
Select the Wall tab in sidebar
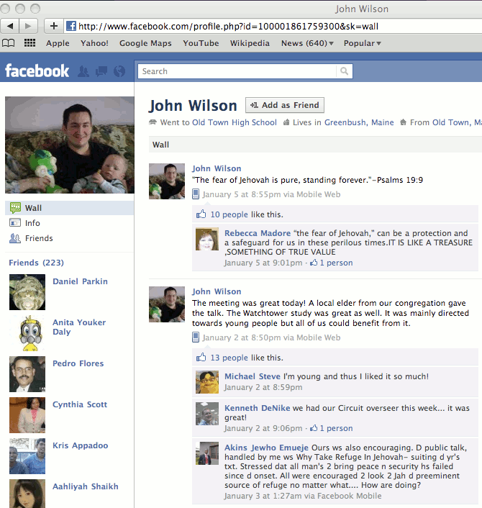69,208
